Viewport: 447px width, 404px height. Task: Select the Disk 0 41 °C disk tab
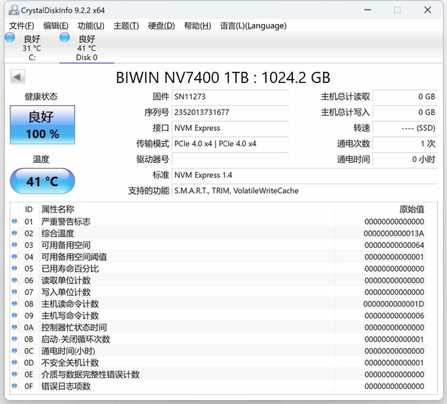pyautogui.click(x=87, y=48)
